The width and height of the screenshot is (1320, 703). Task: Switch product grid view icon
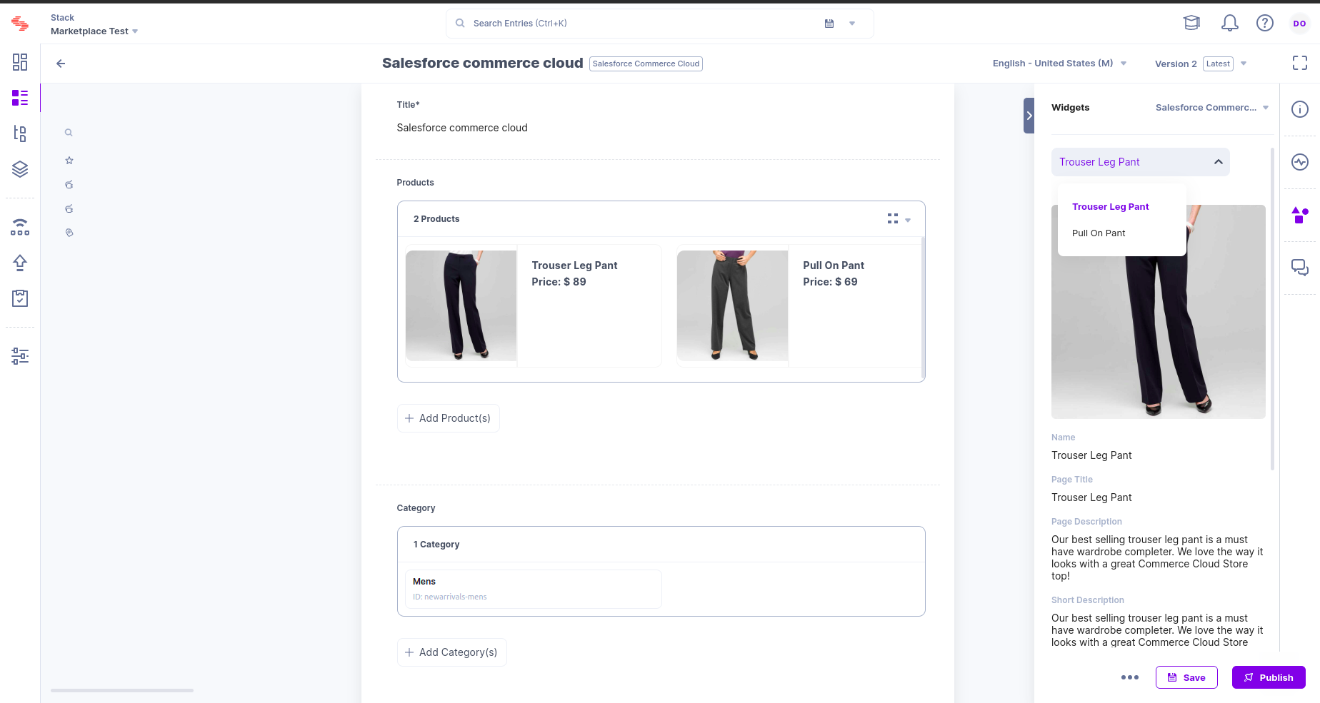(x=893, y=218)
